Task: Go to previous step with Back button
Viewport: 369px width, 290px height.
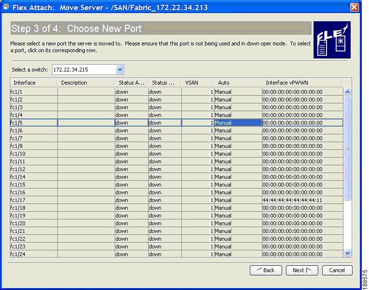Action: [266, 270]
